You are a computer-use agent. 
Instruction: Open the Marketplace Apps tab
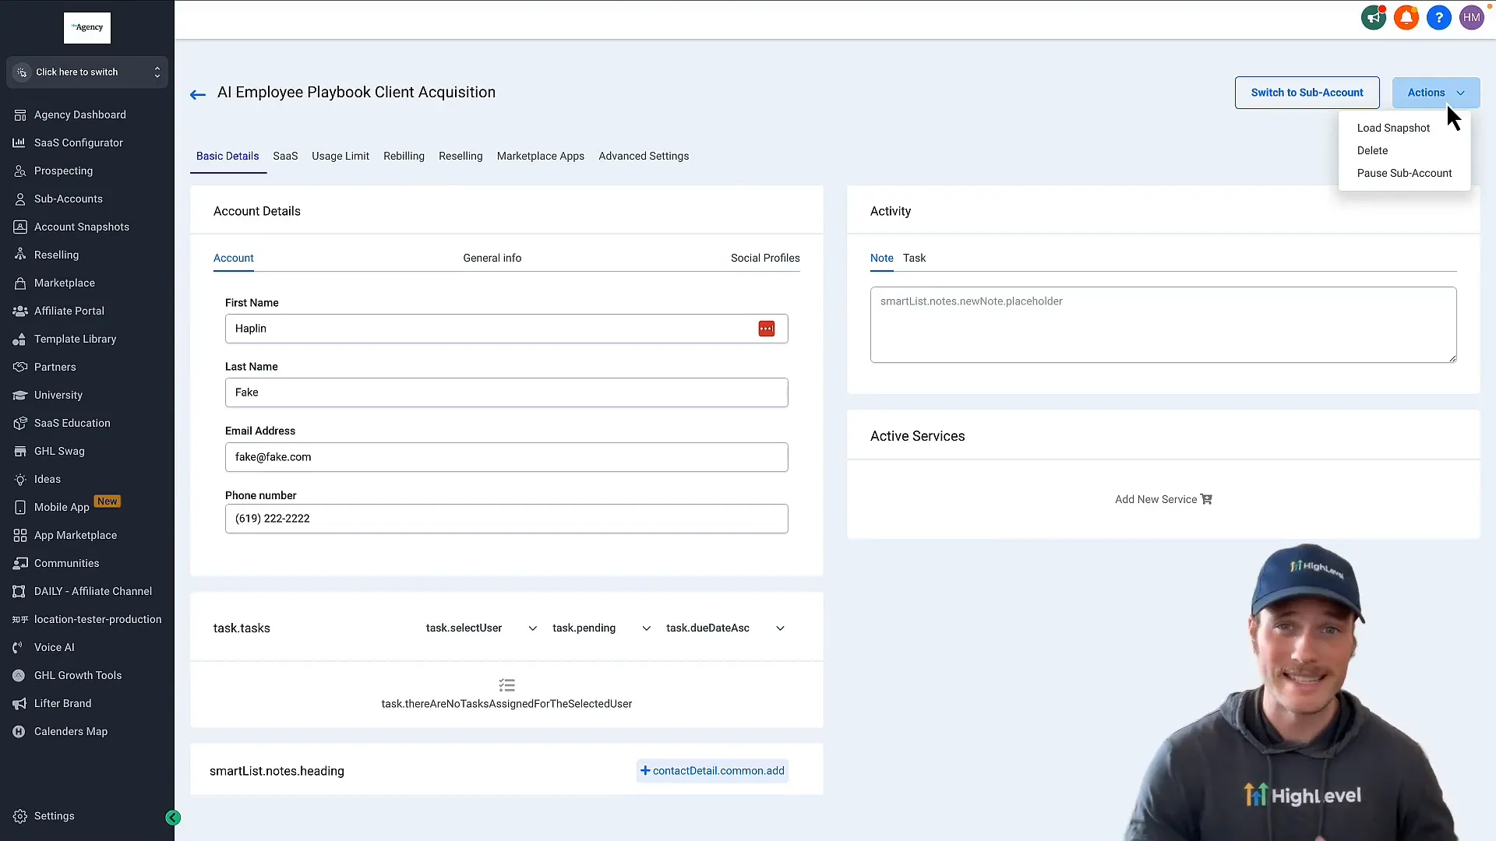(541, 156)
